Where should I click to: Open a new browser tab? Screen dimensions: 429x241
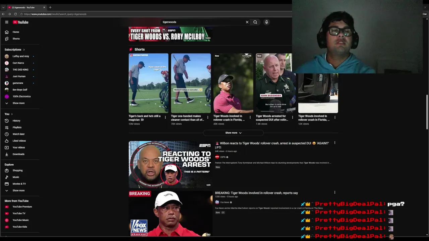[50, 7]
